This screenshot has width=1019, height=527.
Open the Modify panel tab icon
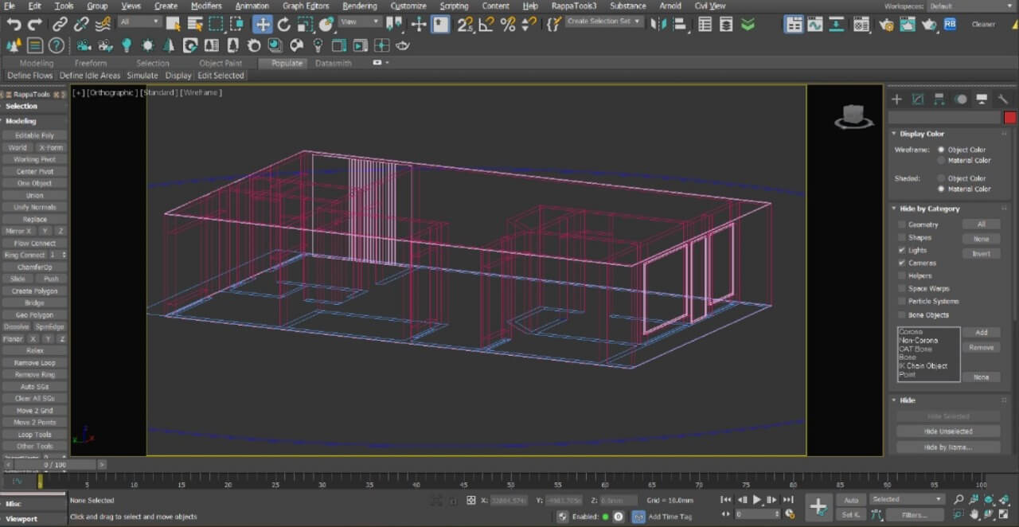click(918, 100)
